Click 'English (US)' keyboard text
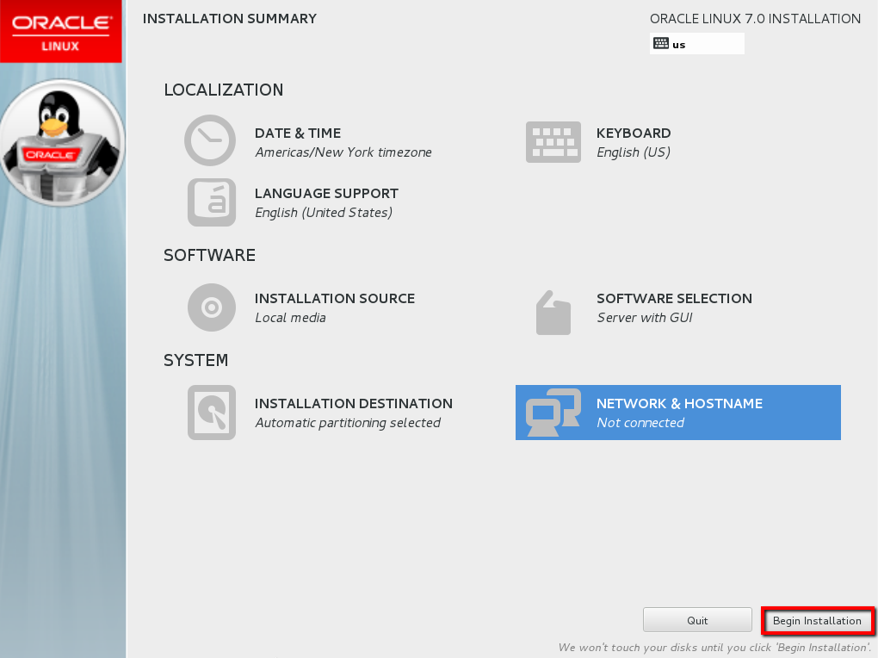This screenshot has width=878, height=658. click(x=634, y=152)
